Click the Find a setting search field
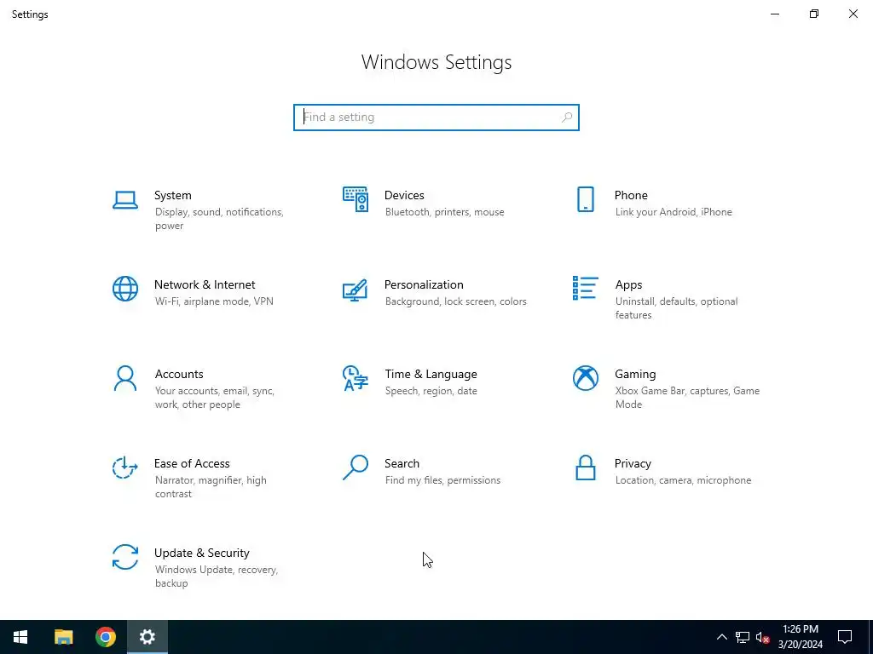This screenshot has width=873, height=654. click(x=436, y=118)
